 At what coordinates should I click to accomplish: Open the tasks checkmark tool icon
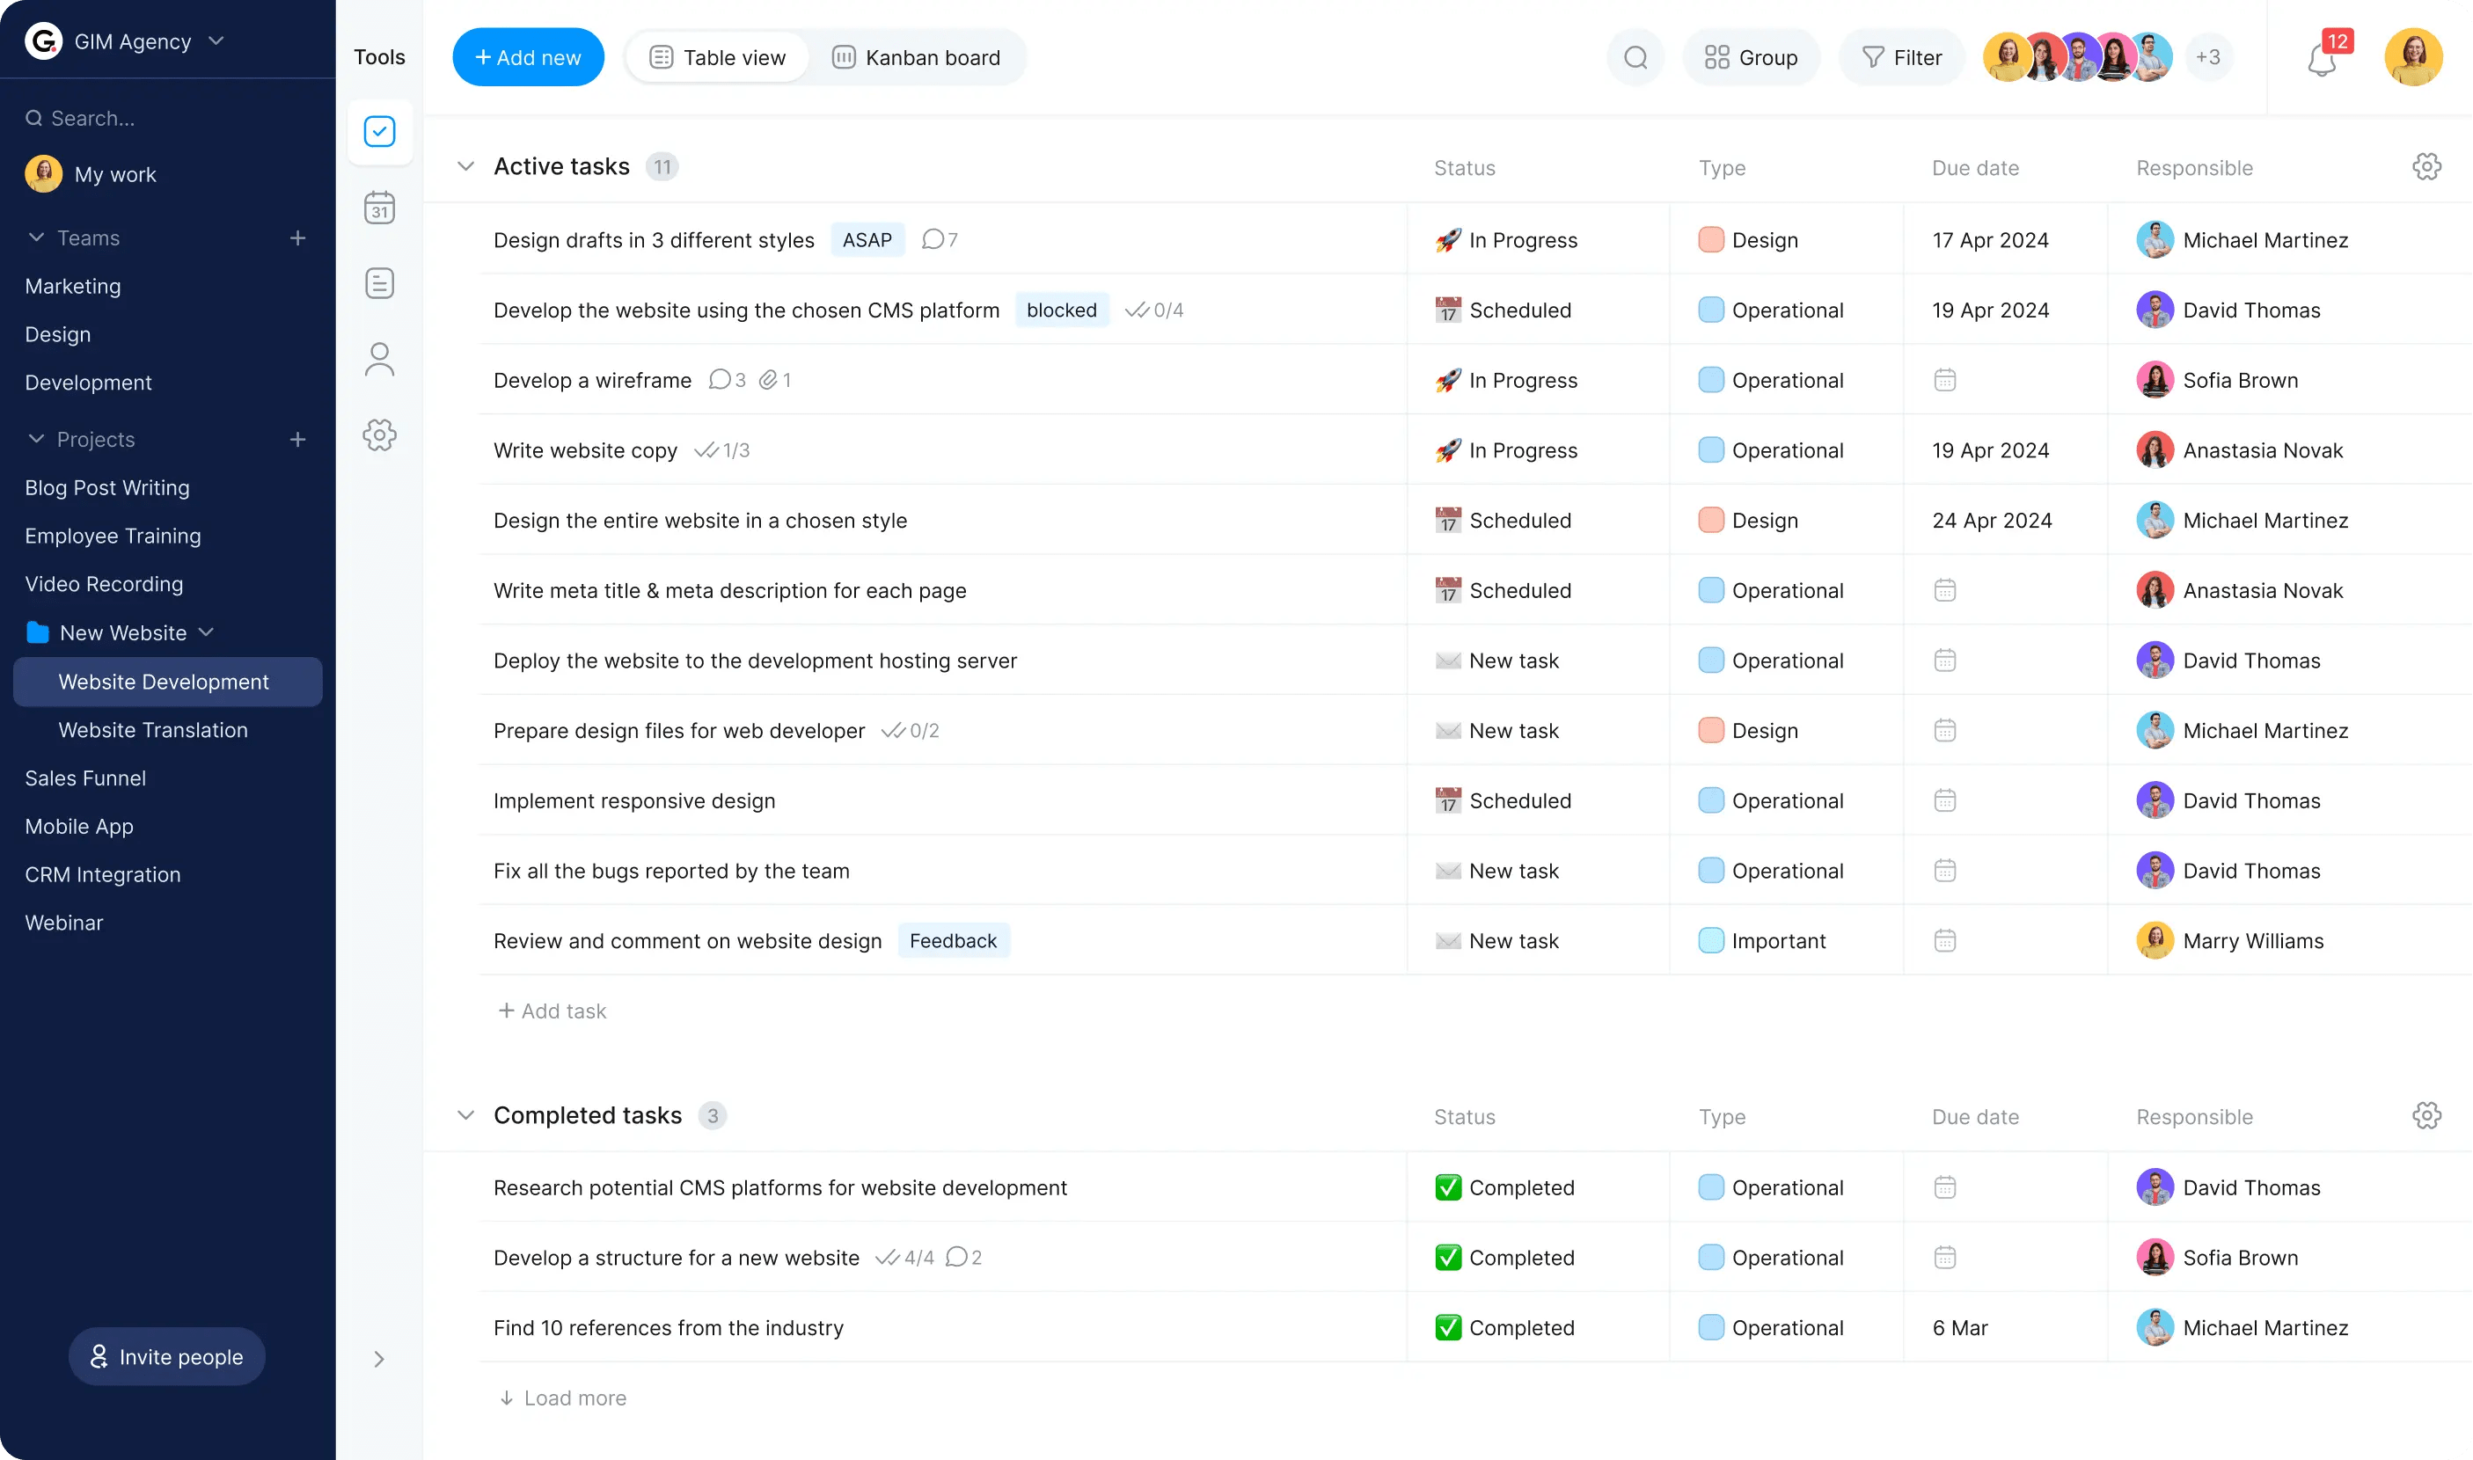point(379,132)
